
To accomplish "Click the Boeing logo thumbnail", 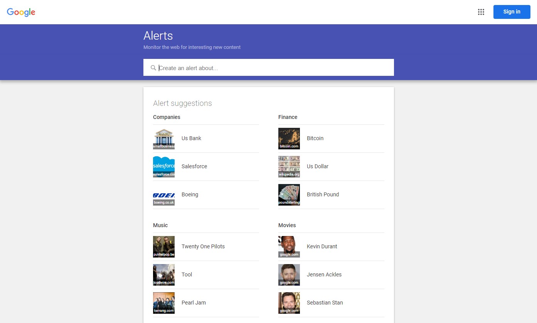I will pos(164,195).
